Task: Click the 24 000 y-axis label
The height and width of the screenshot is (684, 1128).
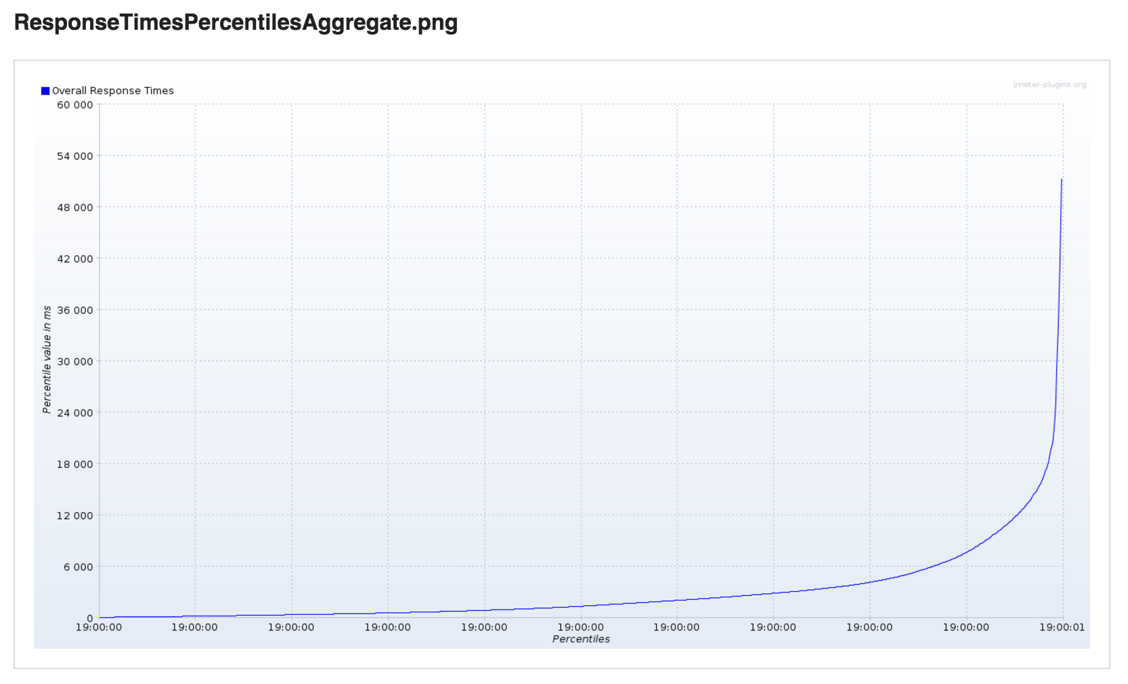Action: 75,412
